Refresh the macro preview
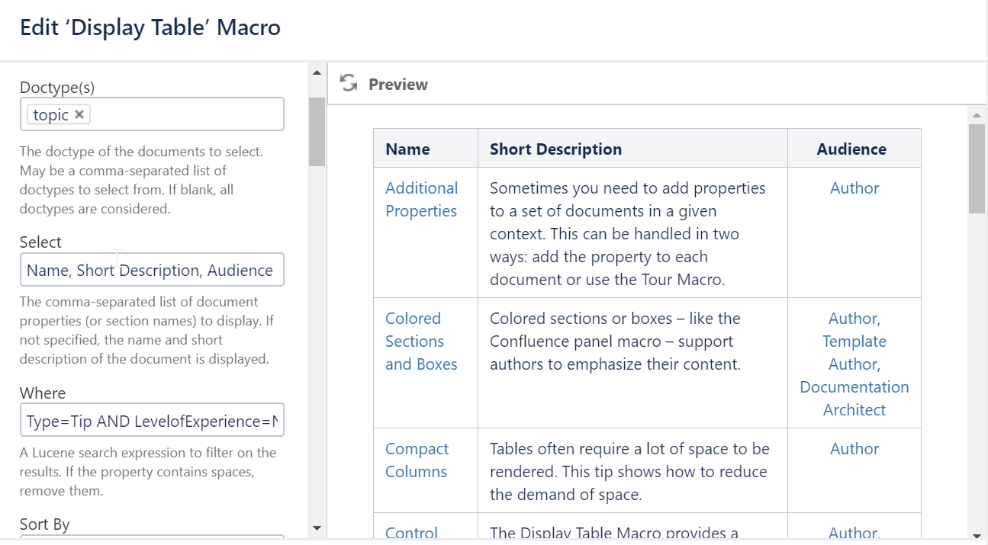The width and height of the screenshot is (988, 545). tap(349, 84)
